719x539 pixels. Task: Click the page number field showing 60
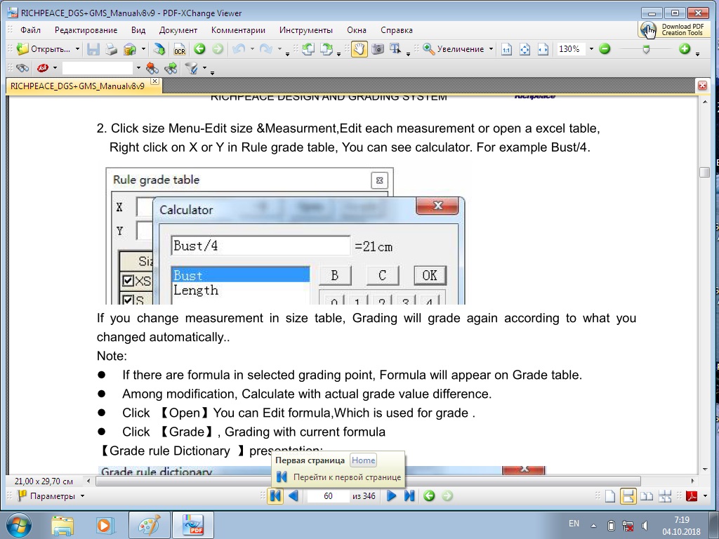coord(328,496)
